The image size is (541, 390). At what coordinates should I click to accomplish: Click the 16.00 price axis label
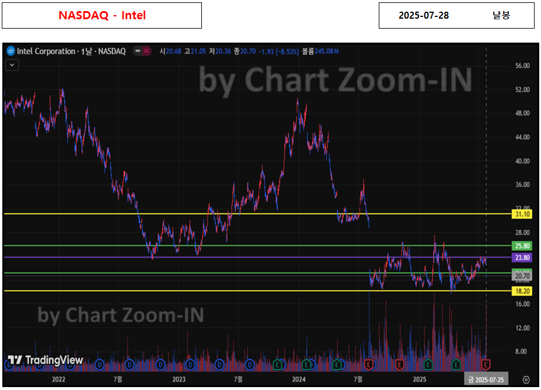[522, 304]
